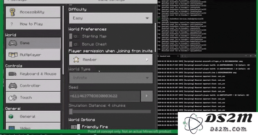Screen dimensions: 258x135
Task: Click the Game settings panel scrollbar
Action: [155, 37]
